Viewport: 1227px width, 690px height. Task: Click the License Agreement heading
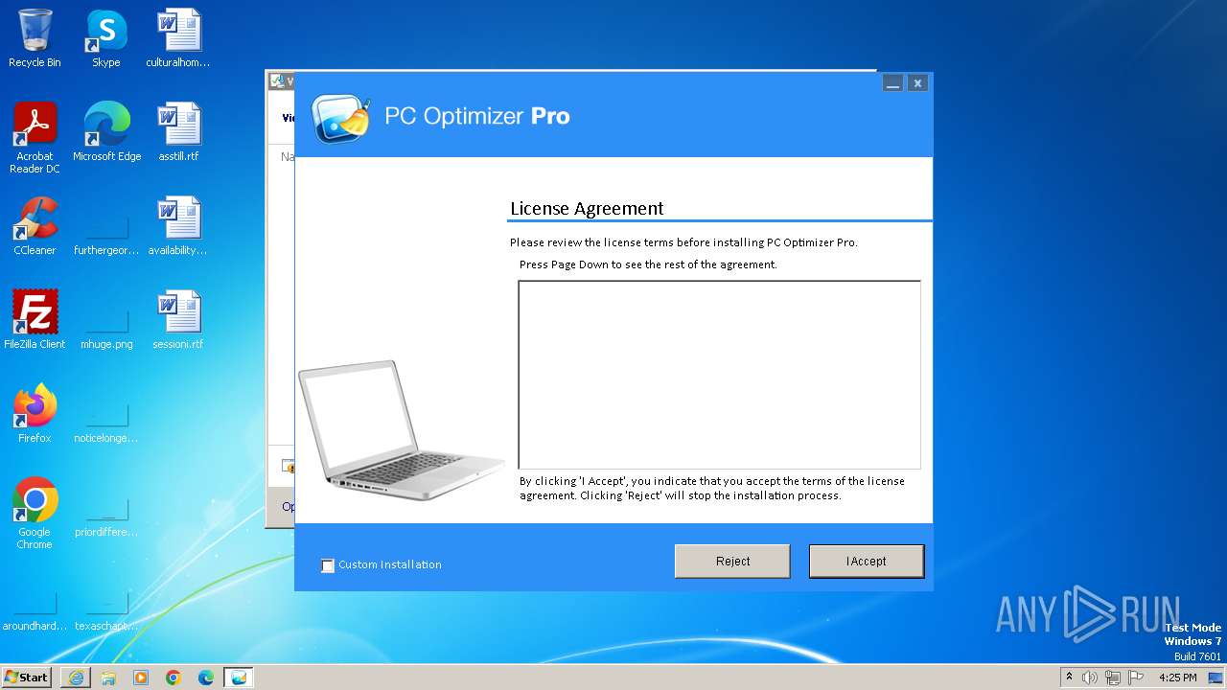coord(587,208)
